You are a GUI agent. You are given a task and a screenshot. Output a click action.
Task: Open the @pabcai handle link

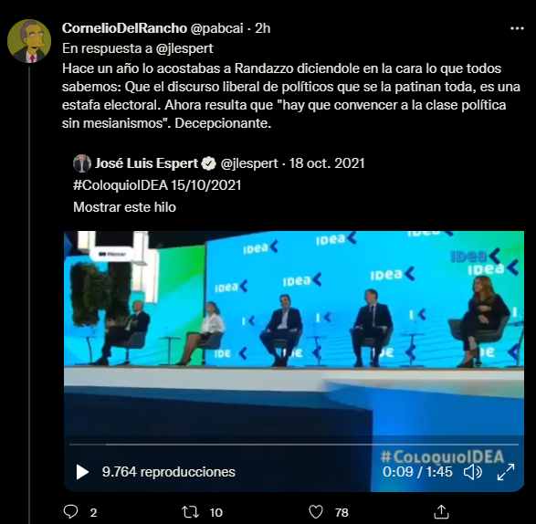point(216,28)
